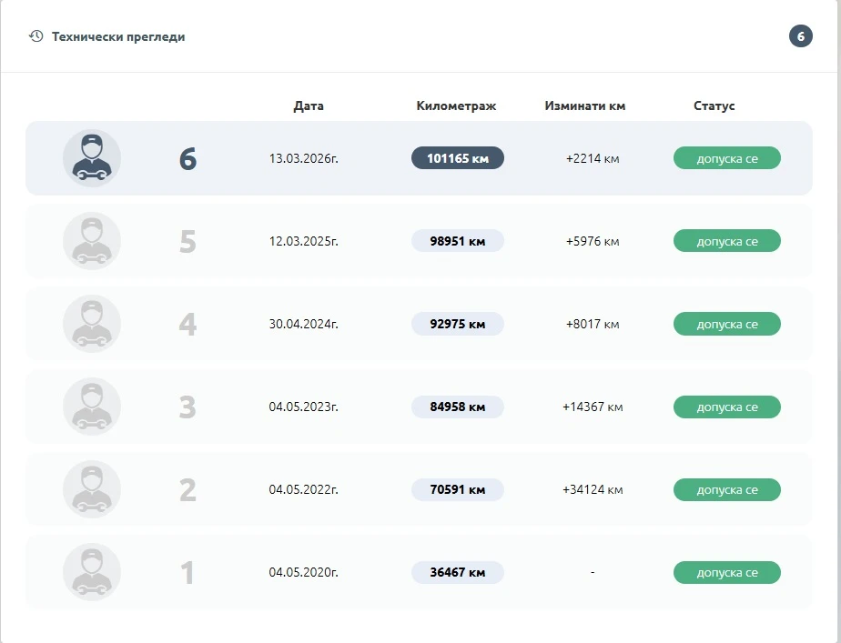
Task: Click the +34124 км travelled distance value
Action: 593,490
